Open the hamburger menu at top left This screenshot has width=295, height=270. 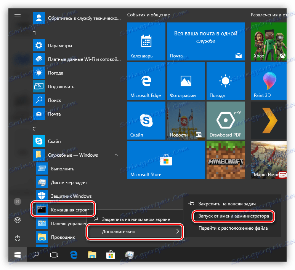coord(18,15)
